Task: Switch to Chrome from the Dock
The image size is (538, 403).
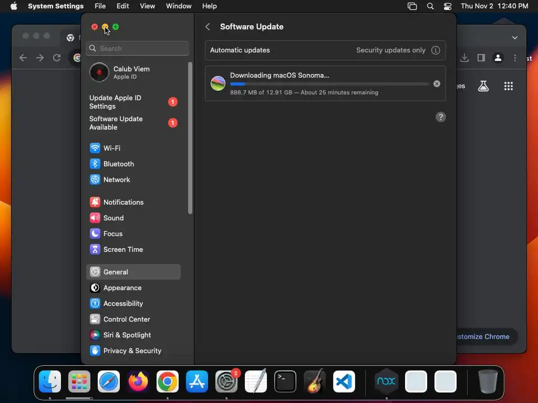Action: [168, 381]
